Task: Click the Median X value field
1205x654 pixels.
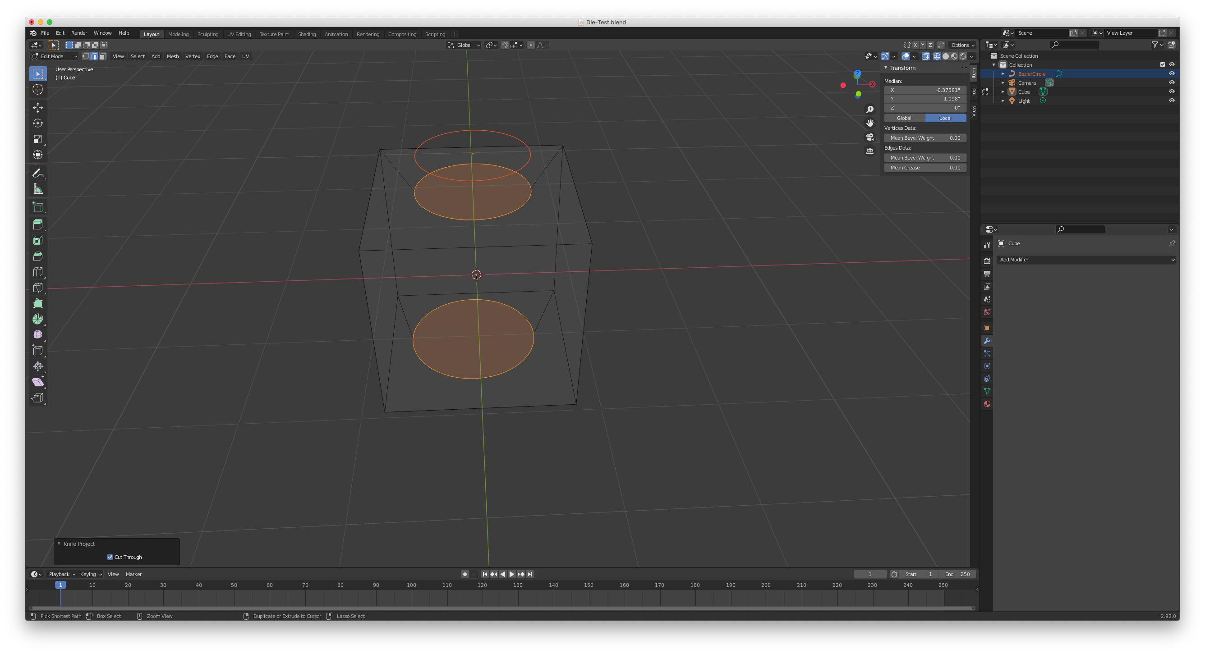Action: (925, 90)
